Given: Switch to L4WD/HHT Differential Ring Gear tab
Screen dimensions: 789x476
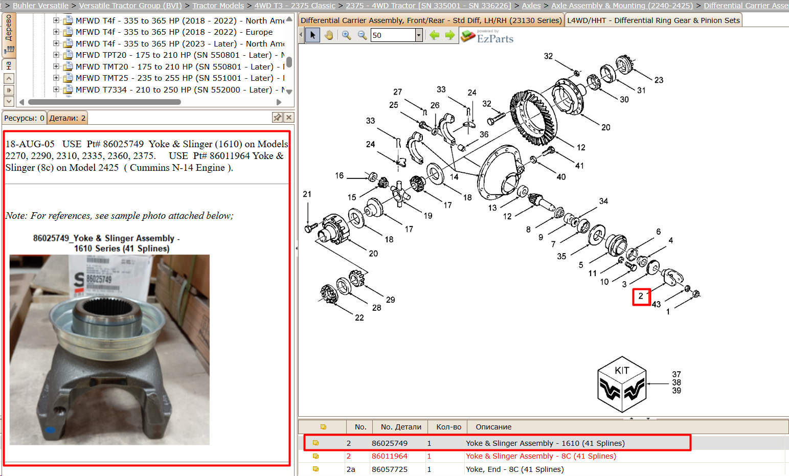Looking at the screenshot, I should [x=653, y=20].
